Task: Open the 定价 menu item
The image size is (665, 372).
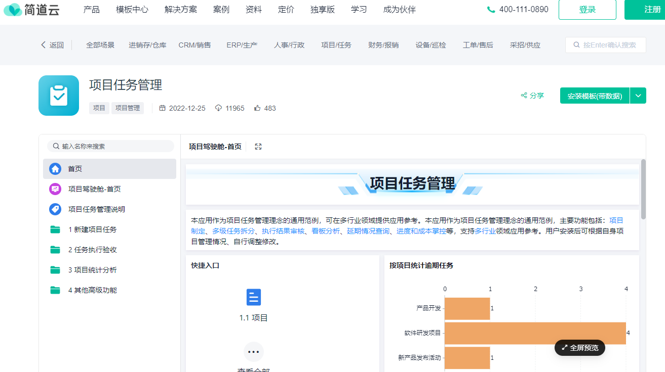Action: pos(286,10)
